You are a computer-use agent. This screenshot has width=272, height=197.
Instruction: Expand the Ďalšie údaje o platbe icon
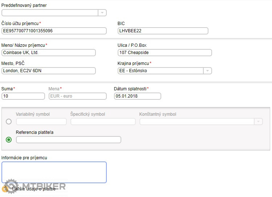tap(5, 189)
